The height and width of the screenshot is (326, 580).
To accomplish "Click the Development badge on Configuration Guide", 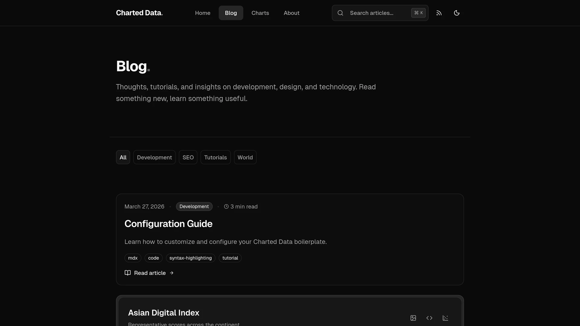I will pos(194,206).
